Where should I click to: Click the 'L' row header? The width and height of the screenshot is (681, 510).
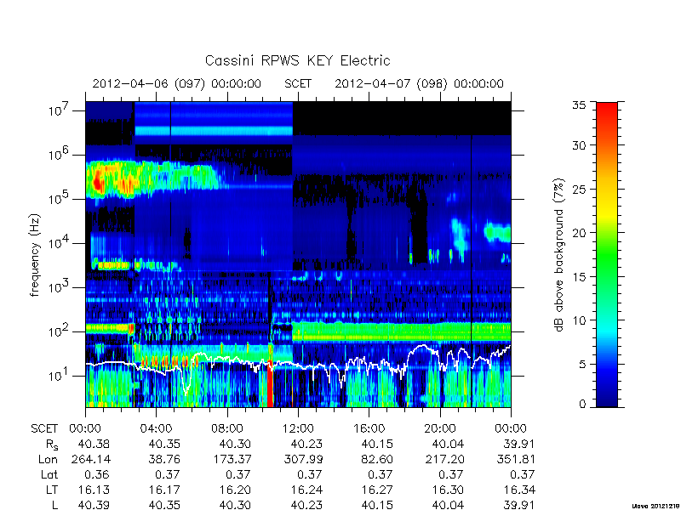[x=54, y=505]
